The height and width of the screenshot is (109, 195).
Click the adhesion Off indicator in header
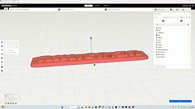184,9
